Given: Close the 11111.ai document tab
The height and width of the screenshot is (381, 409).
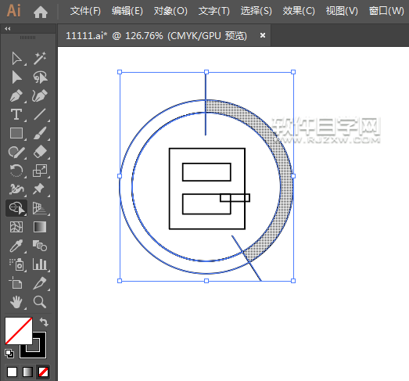Looking at the screenshot, I should pos(263,35).
